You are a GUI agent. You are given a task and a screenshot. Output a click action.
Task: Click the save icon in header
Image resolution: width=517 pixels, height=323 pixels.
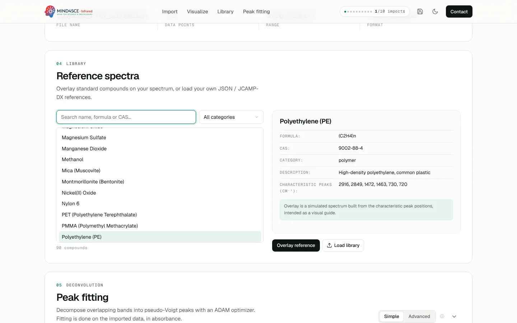pos(420,11)
